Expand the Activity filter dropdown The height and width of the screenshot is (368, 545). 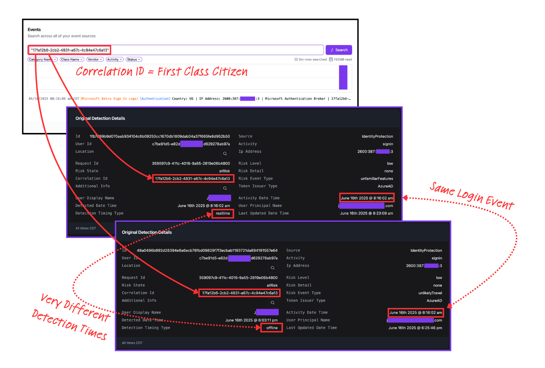114,60
